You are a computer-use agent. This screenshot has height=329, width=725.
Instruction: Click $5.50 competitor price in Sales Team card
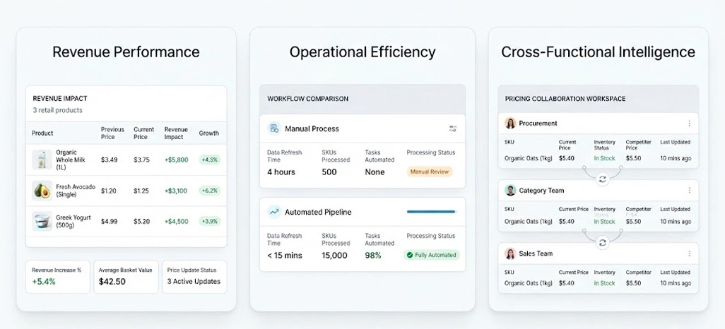pyautogui.click(x=633, y=283)
